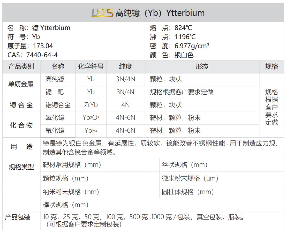Click the LKYS gold logo
This screenshot has width=287, height=233.
pos(102,13)
